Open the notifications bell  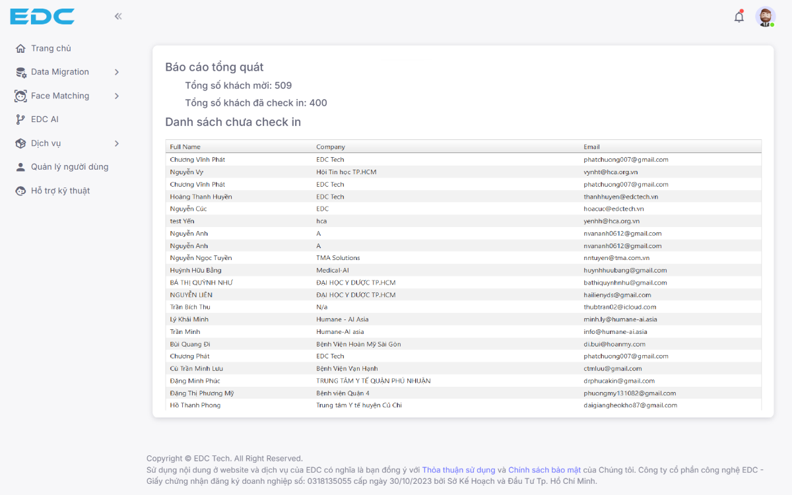click(x=739, y=17)
